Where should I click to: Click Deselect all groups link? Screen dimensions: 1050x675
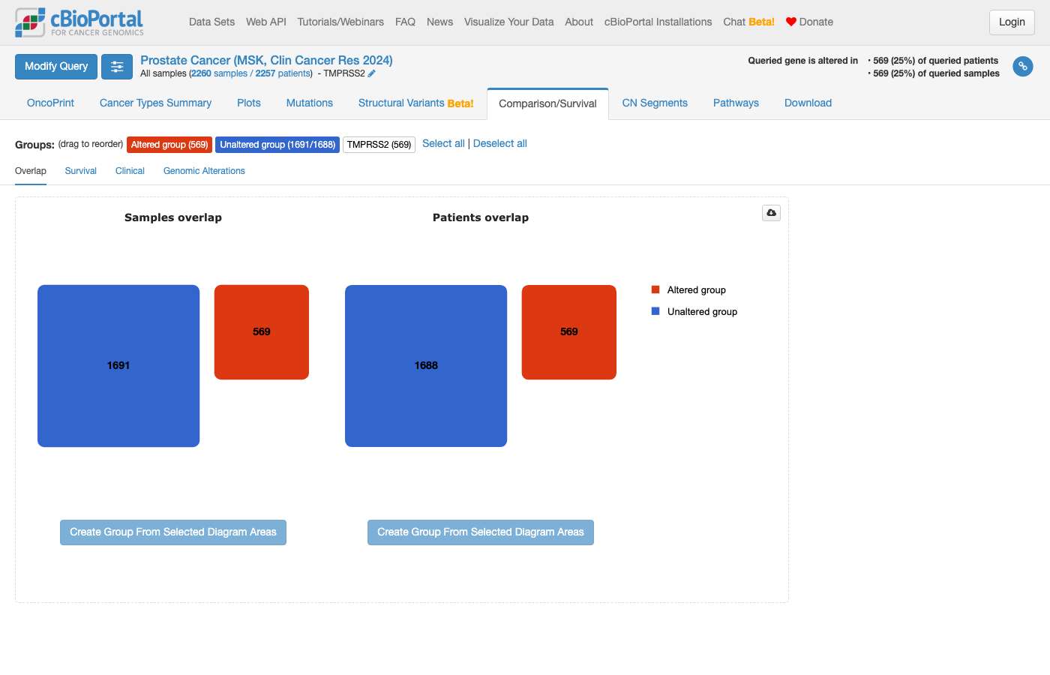[500, 144]
